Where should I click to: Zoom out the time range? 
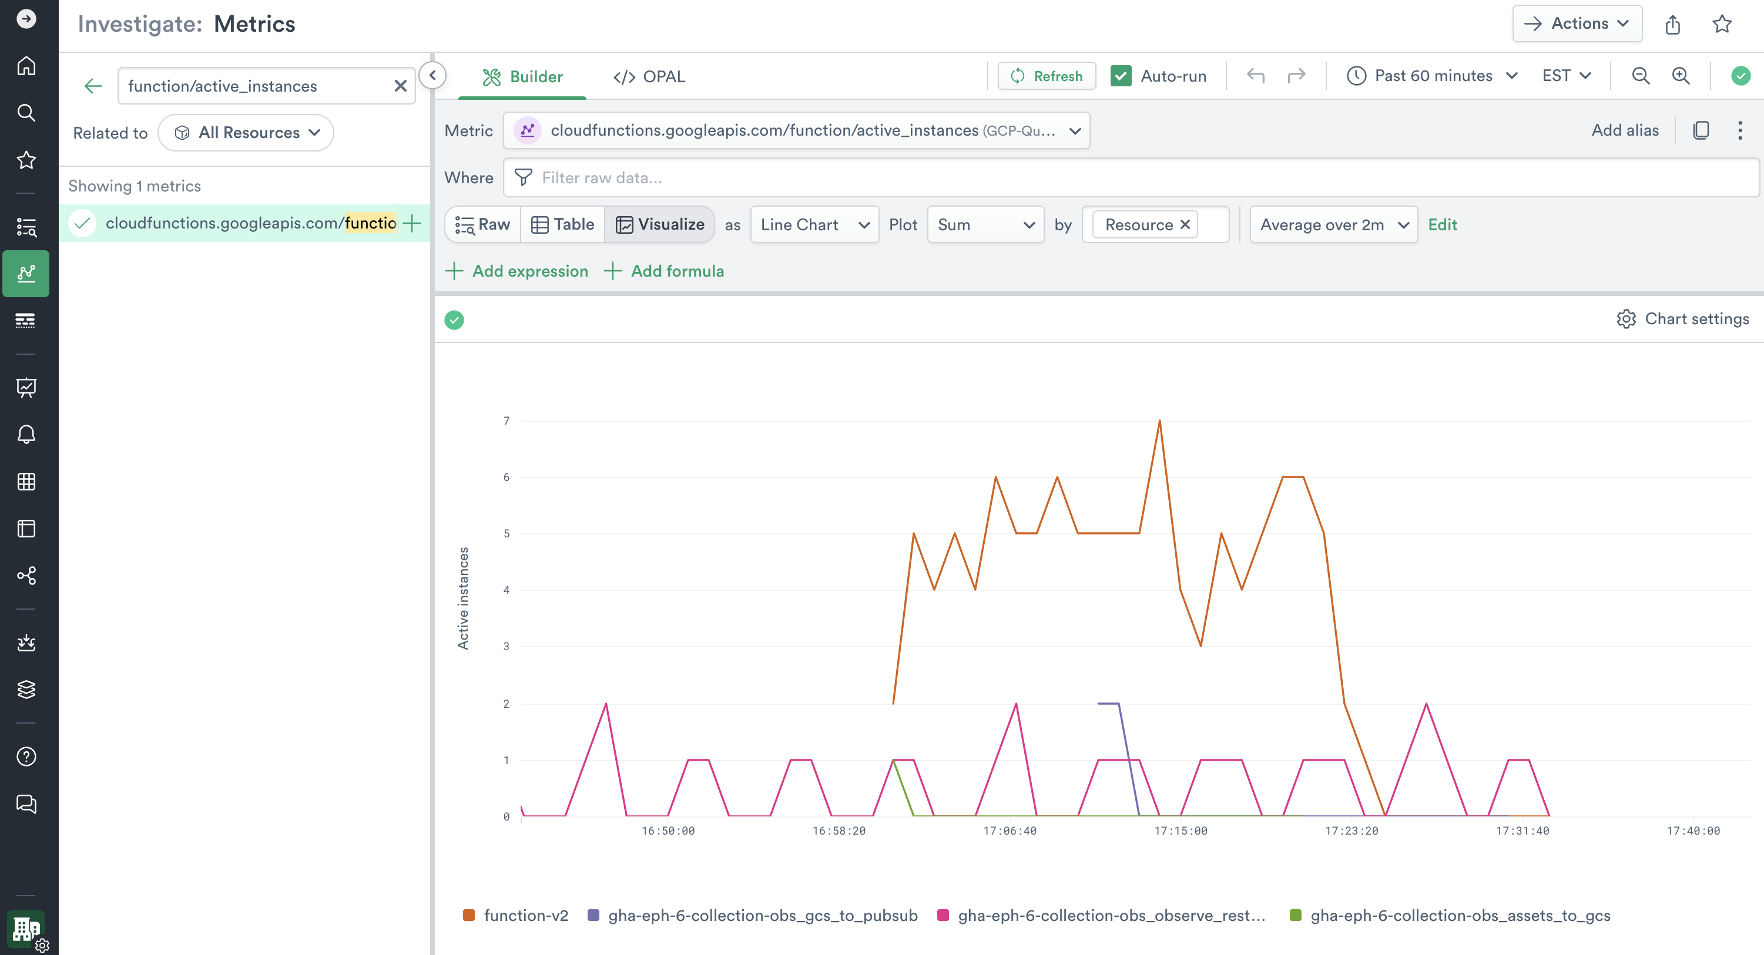[x=1640, y=76]
